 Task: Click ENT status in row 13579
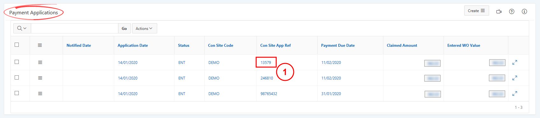(182, 63)
